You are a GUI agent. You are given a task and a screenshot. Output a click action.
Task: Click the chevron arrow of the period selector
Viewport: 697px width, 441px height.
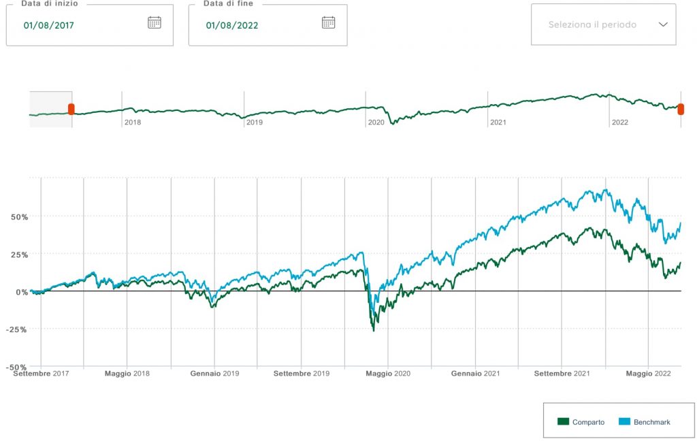(x=664, y=24)
